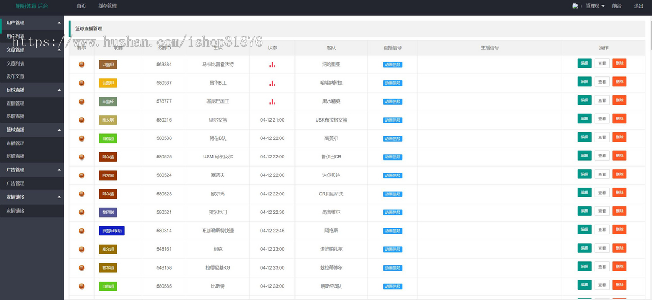Open 新增直播 under 足球直播
Image resolution: width=652 pixels, height=300 pixels.
click(32, 116)
